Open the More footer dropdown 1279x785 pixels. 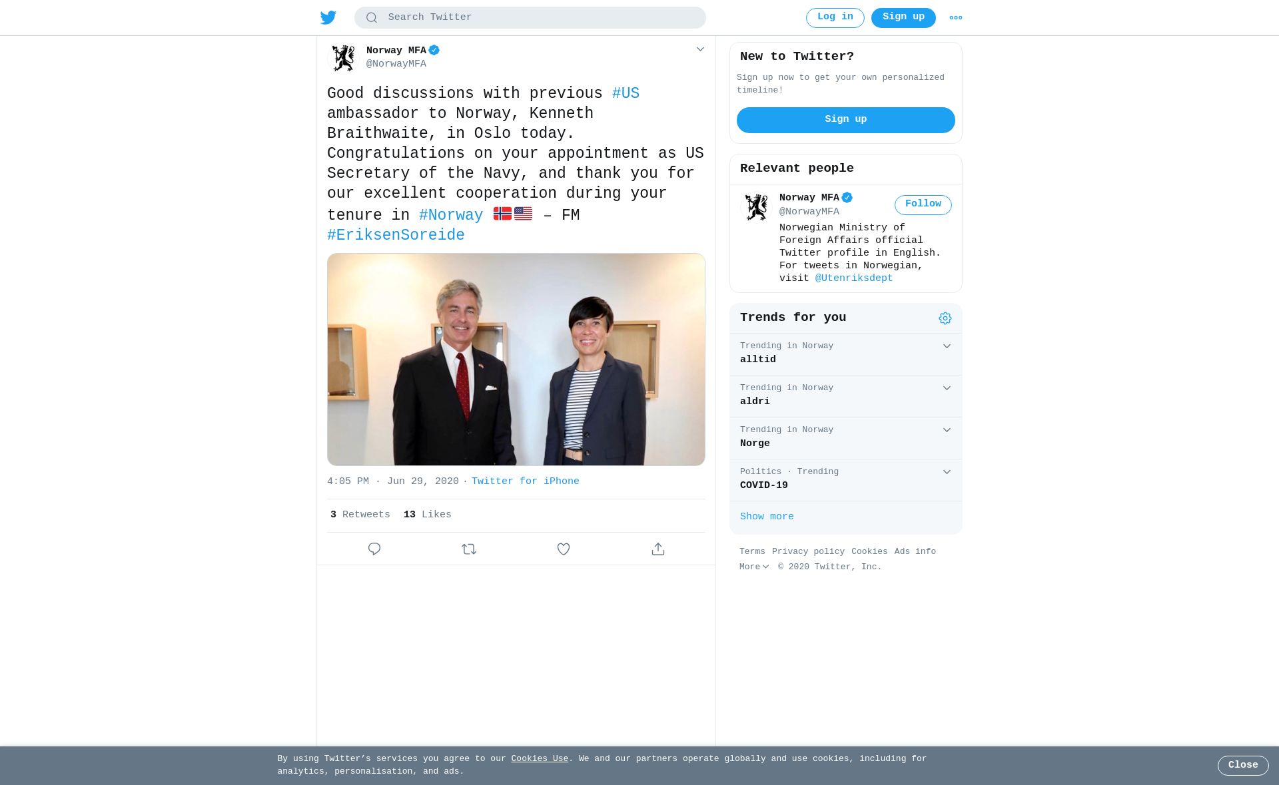(754, 567)
